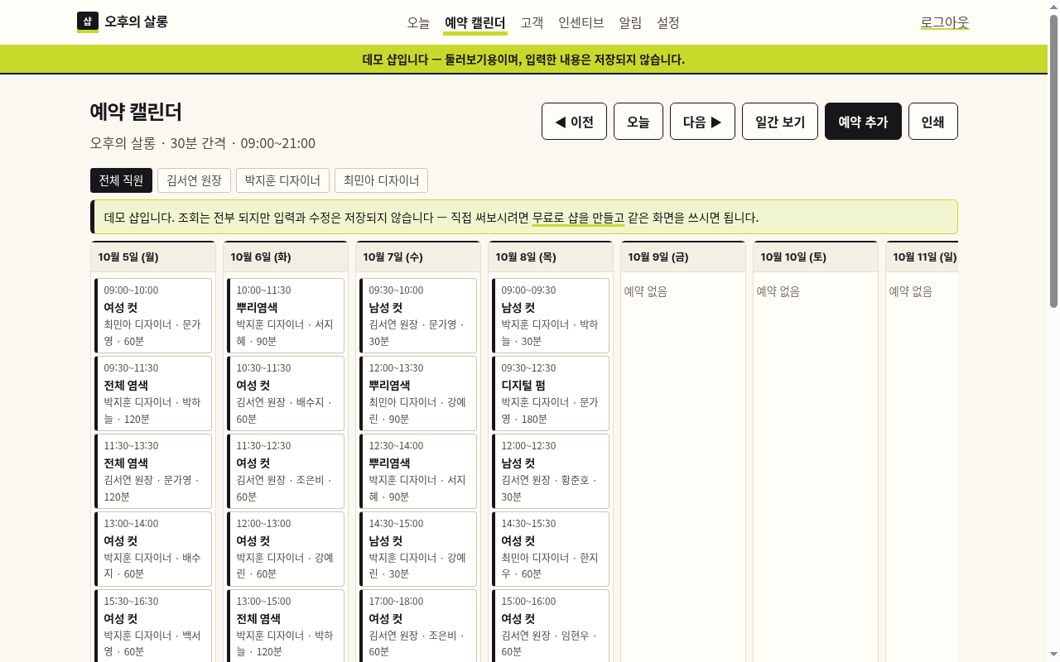This screenshot has width=1060, height=662.
Task: Open Thursday 14:30~15:30 여성 컷 booking
Action: click(551, 549)
